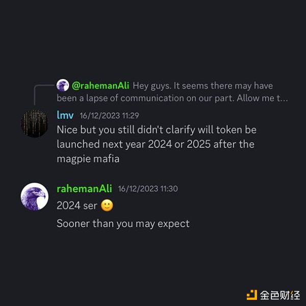The image size is (306, 306).
Task: Click the small eagle avatar in reply preview
Action: pos(63,85)
